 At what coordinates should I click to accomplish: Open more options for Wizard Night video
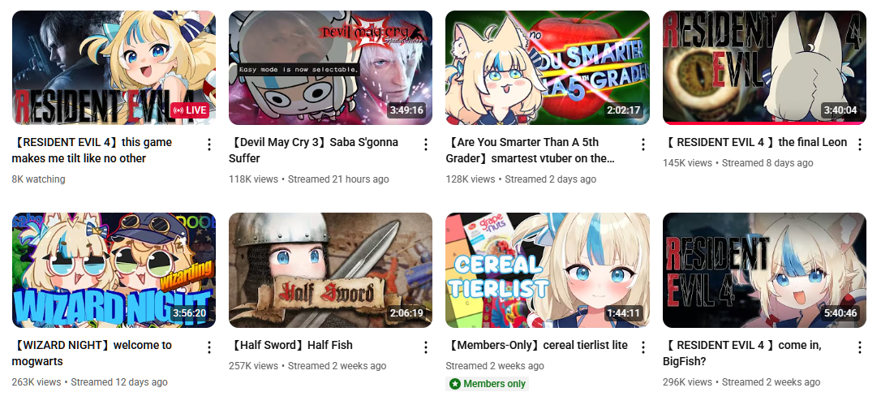(x=208, y=347)
